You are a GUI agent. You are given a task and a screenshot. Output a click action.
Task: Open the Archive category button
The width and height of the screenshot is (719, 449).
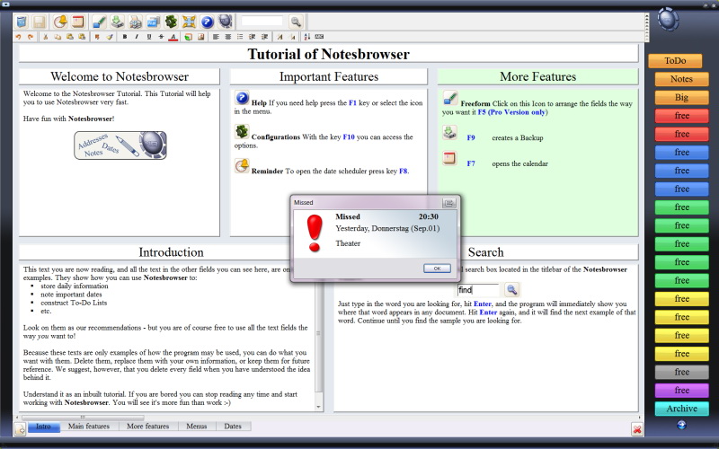(681, 409)
